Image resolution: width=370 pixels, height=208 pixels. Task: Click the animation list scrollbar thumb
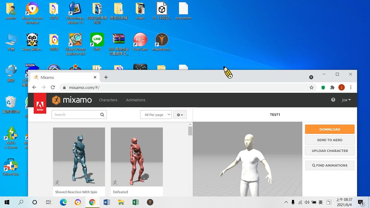(x=190, y=131)
